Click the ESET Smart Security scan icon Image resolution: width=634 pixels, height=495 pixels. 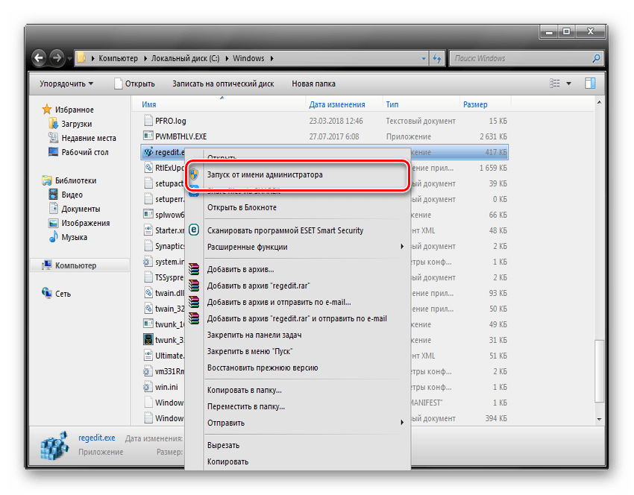tap(195, 230)
